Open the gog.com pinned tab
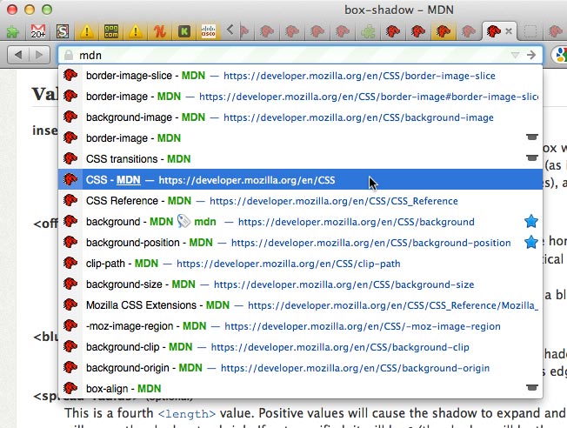 pos(111,31)
